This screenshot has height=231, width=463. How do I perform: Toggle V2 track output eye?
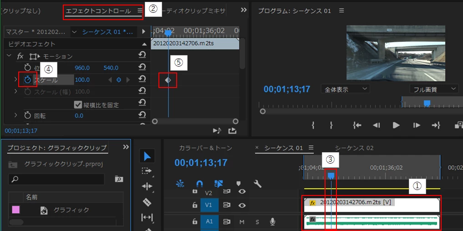(242, 192)
